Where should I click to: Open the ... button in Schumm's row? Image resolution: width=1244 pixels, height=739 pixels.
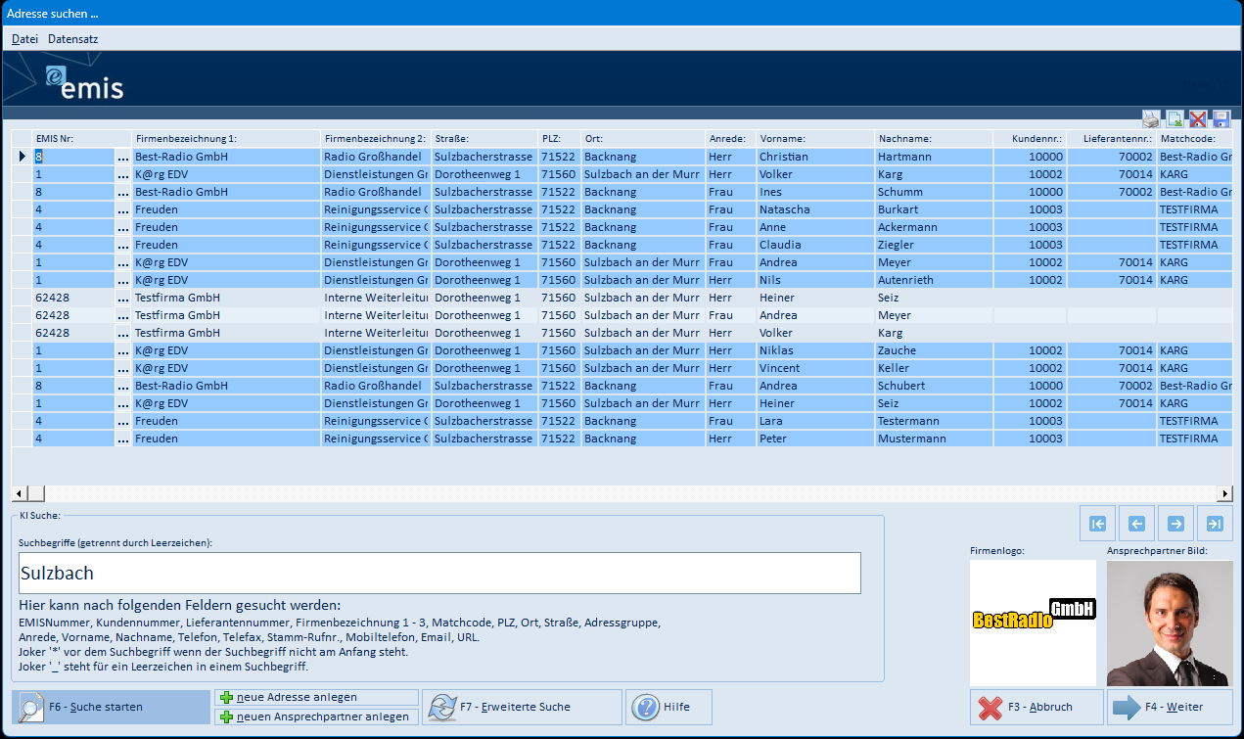[x=123, y=192]
